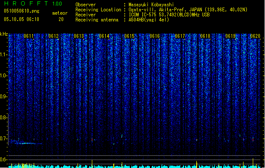Image resolution: width=265 pixels, height=168 pixels.
Task: Click the 0612 time marker
Action: click(54, 36)
